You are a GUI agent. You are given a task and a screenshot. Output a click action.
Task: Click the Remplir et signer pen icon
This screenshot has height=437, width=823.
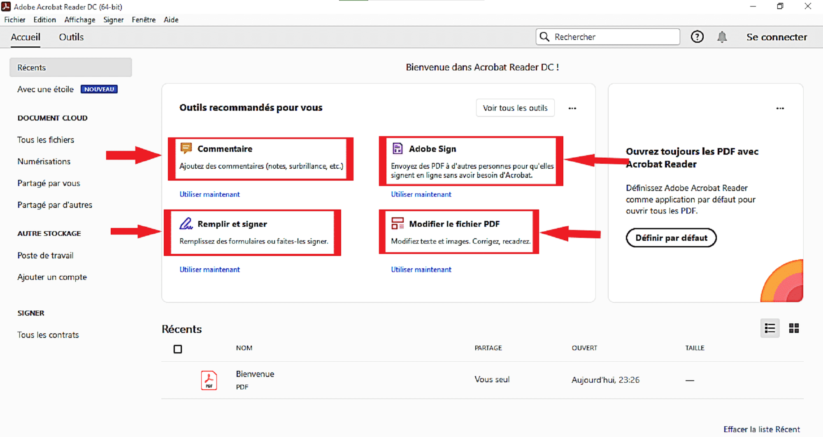click(186, 223)
